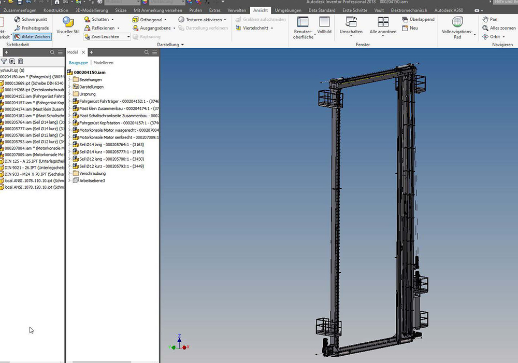
Task: Click the Neu window button
Action: (410, 28)
